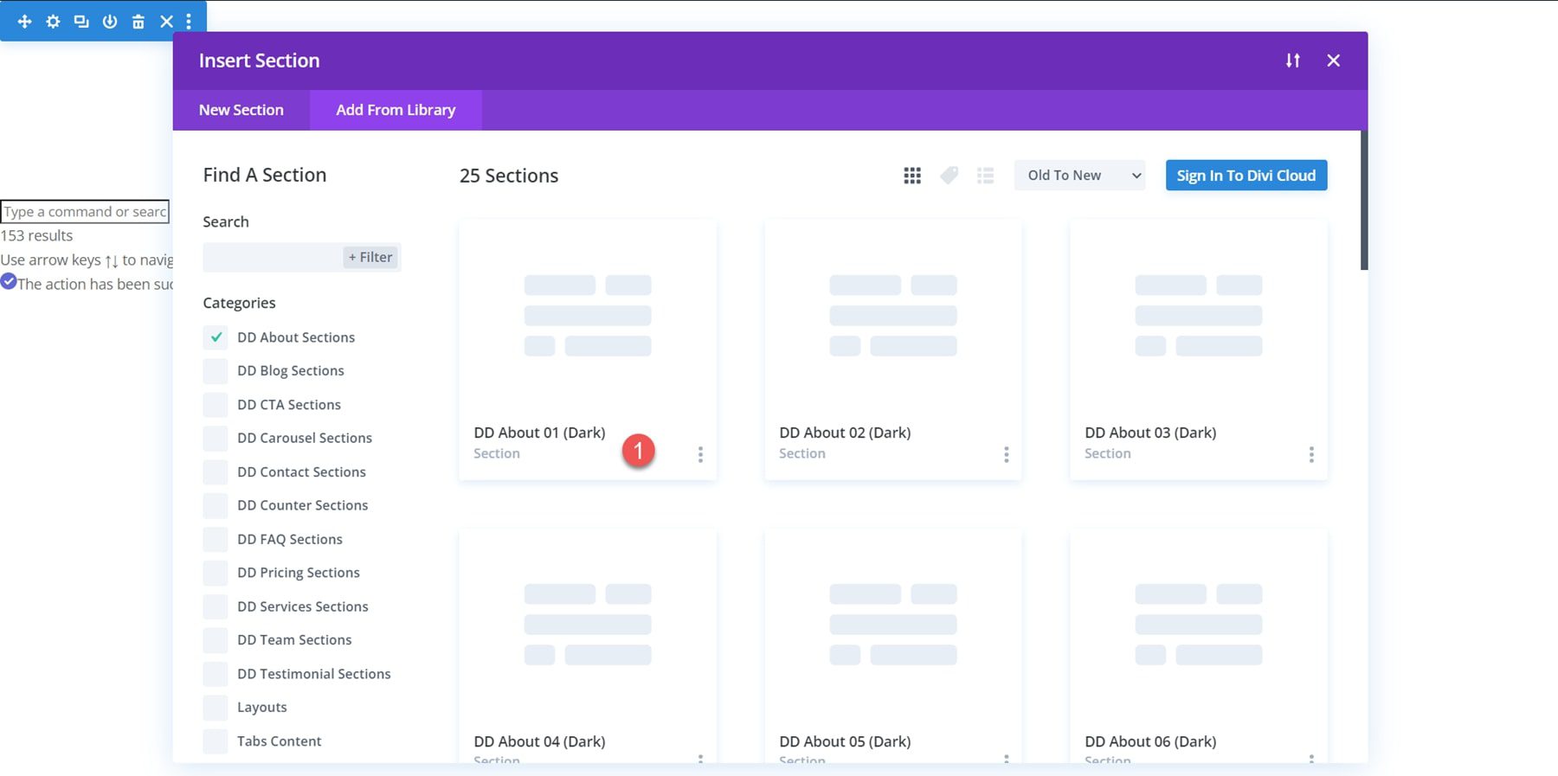The height and width of the screenshot is (776, 1558).
Task: Click the sort arrows icon in modal header
Action: [x=1292, y=61]
